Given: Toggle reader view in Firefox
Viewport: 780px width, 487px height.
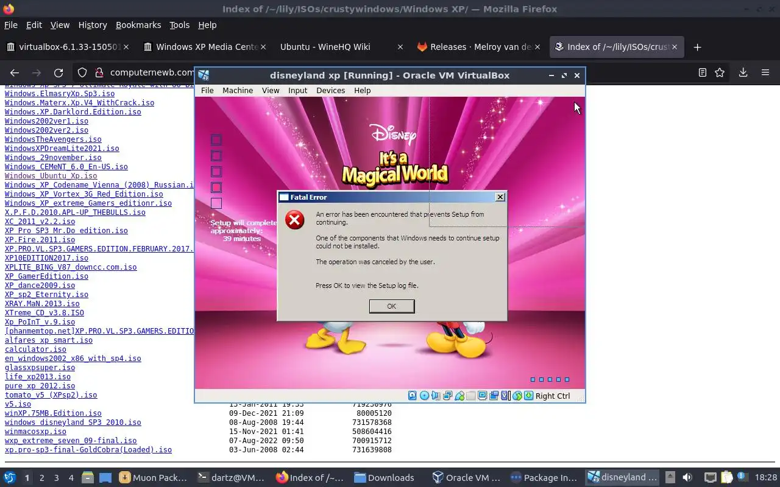Looking at the screenshot, I should tap(702, 72).
